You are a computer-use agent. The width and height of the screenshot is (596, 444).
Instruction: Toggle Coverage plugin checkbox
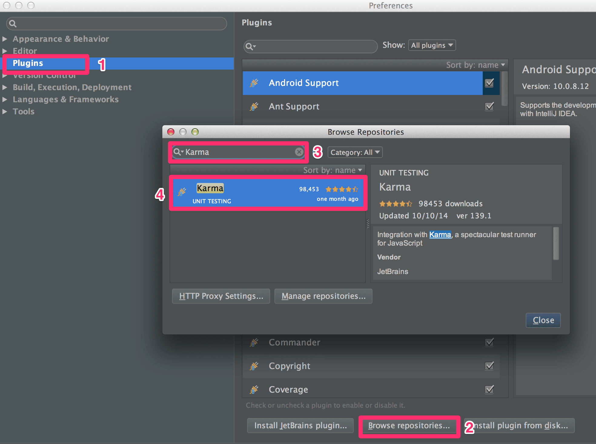[x=489, y=390]
